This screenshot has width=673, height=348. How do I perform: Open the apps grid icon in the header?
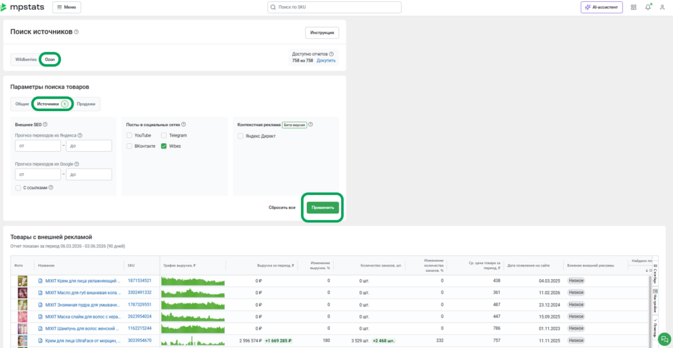[x=634, y=7]
